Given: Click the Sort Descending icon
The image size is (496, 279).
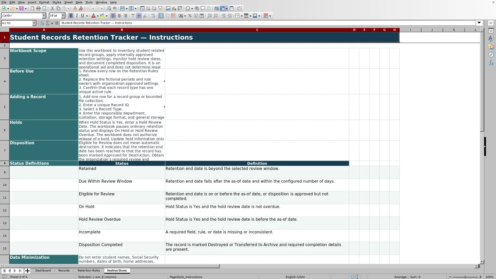Looking at the screenshot, I should (154, 8).
